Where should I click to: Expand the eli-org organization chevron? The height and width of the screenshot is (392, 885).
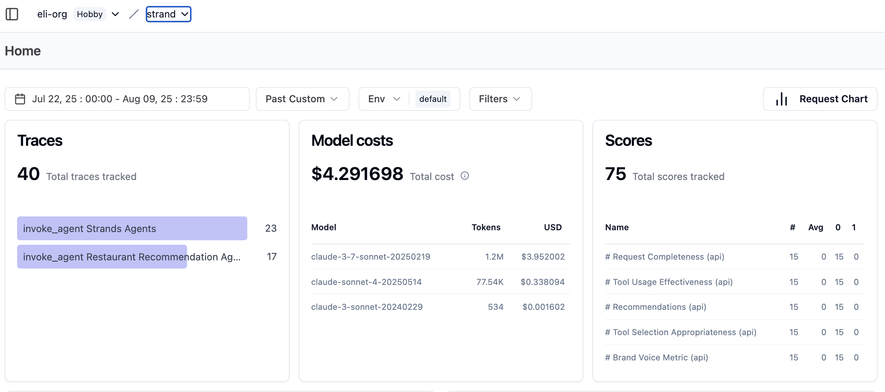pos(115,14)
